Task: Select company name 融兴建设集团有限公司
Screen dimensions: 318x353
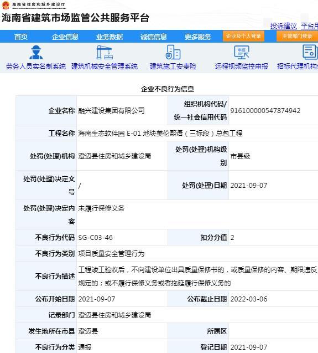Action: coord(112,110)
